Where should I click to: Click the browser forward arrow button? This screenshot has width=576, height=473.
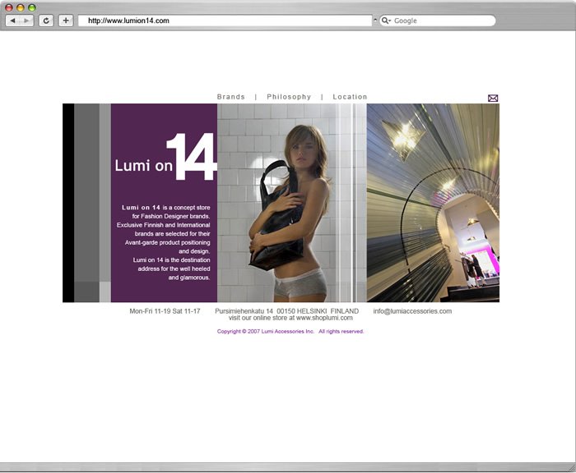coord(26,21)
